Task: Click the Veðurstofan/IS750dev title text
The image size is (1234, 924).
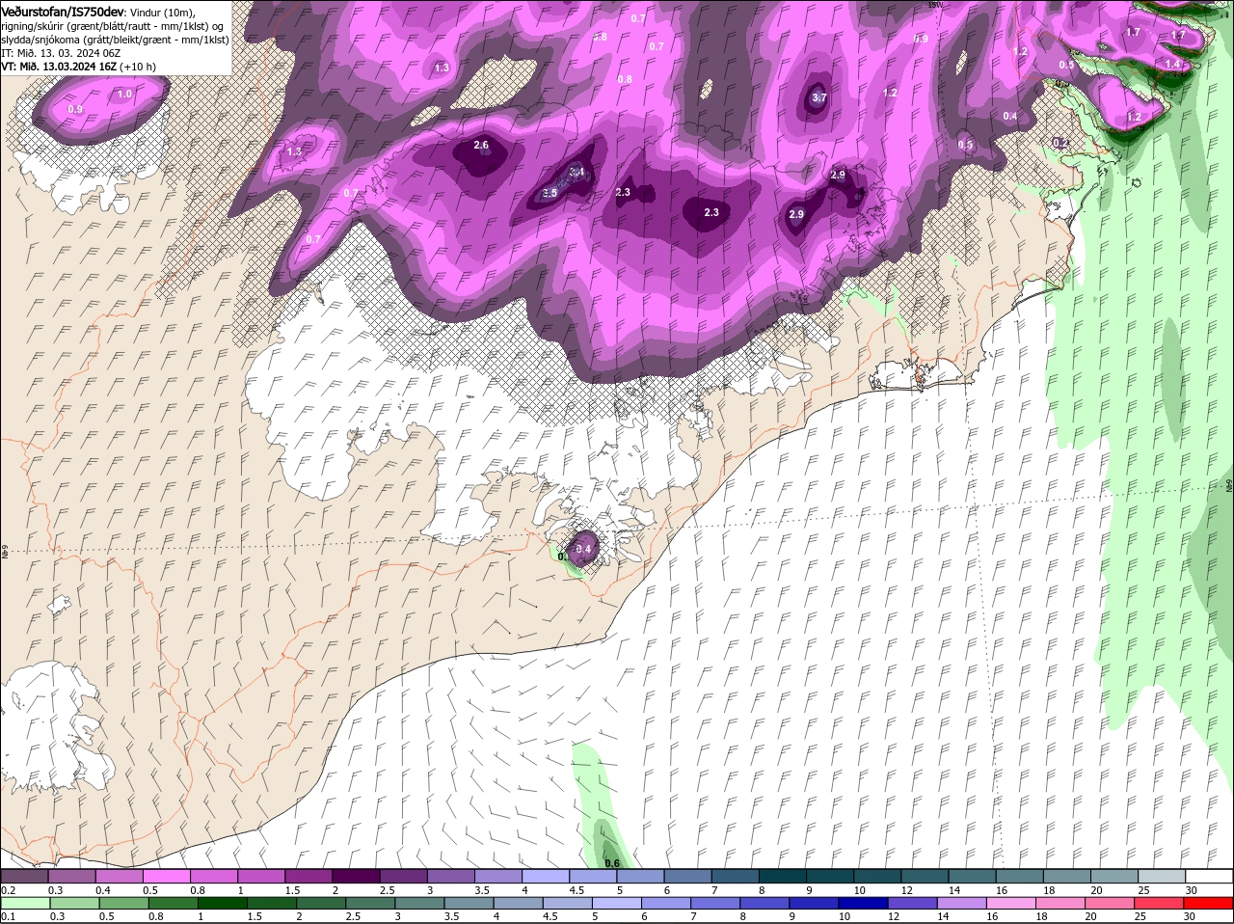Action: [63, 12]
